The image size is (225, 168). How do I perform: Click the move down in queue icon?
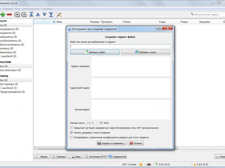pyautogui.click(x=45, y=15)
